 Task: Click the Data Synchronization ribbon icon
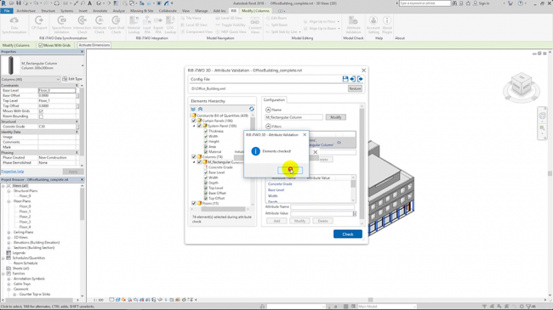pos(14,25)
